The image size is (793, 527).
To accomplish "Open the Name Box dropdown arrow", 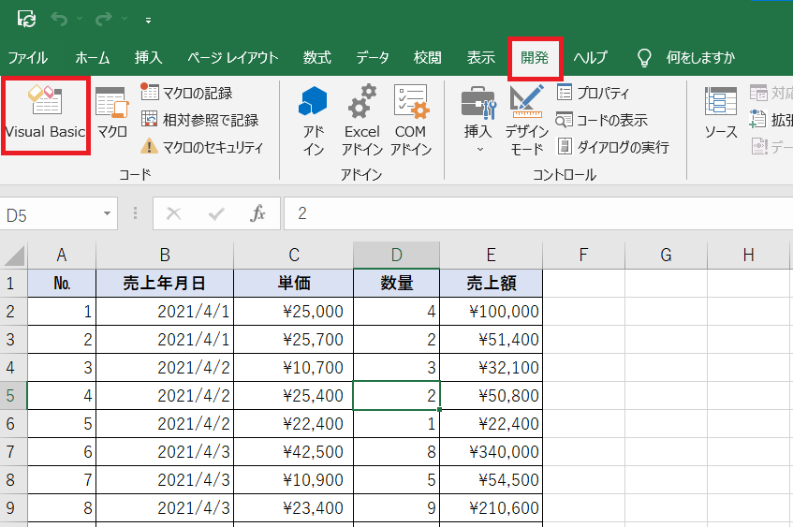I will pos(107,213).
